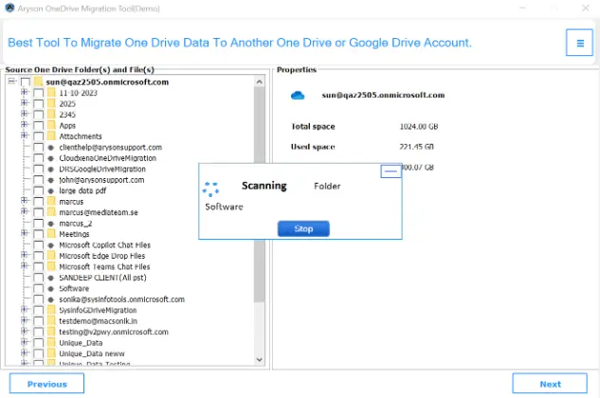Expand the marcus folder node
This screenshot has height=398, width=600.
pyautogui.click(x=25, y=201)
